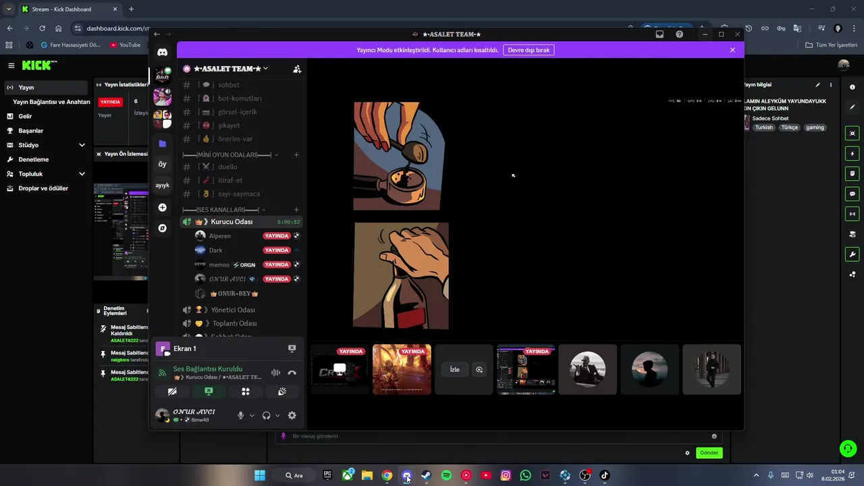Open Steam from Windows taskbar
The height and width of the screenshot is (486, 864).
pyautogui.click(x=426, y=476)
